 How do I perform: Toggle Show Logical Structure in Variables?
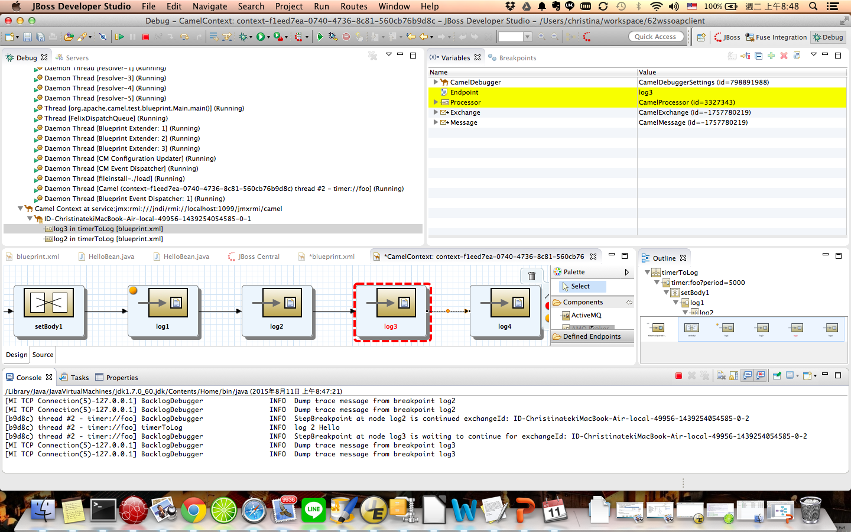click(746, 56)
